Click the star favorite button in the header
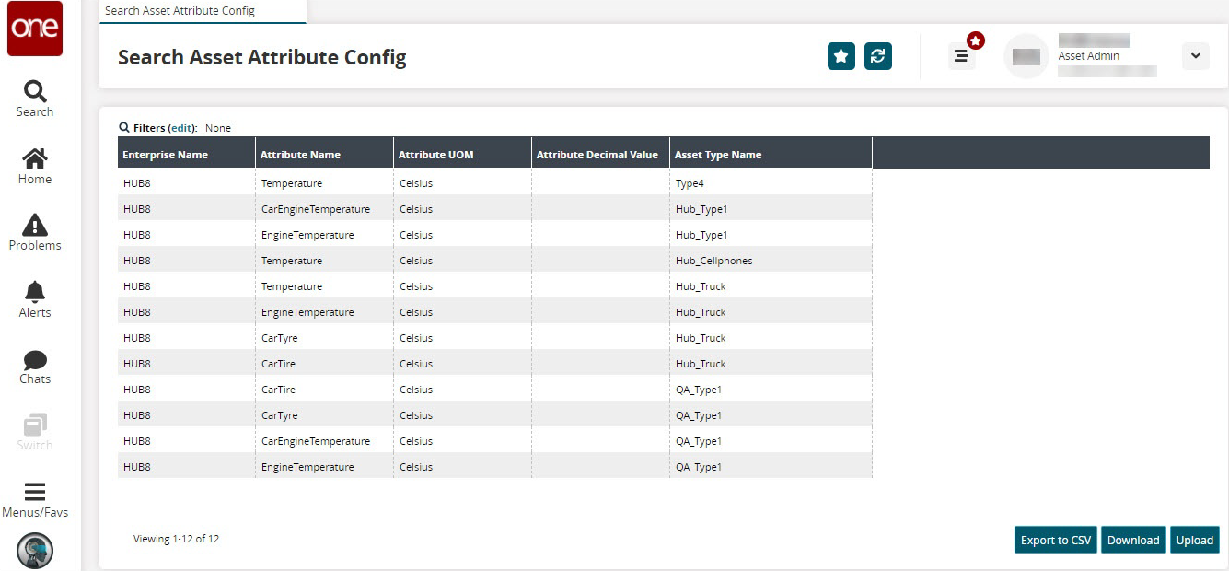 tap(841, 56)
